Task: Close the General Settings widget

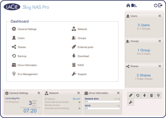Action: point(39,93)
